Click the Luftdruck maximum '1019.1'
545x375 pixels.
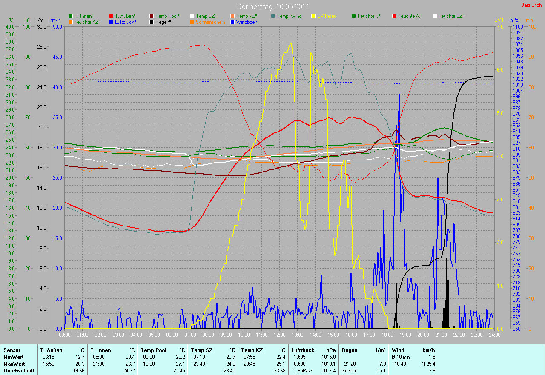329,364
